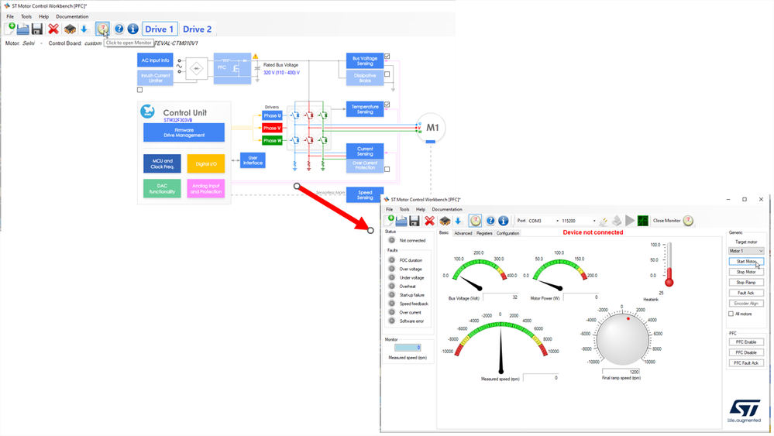Click red X delete icon in main toolbar

click(x=53, y=29)
